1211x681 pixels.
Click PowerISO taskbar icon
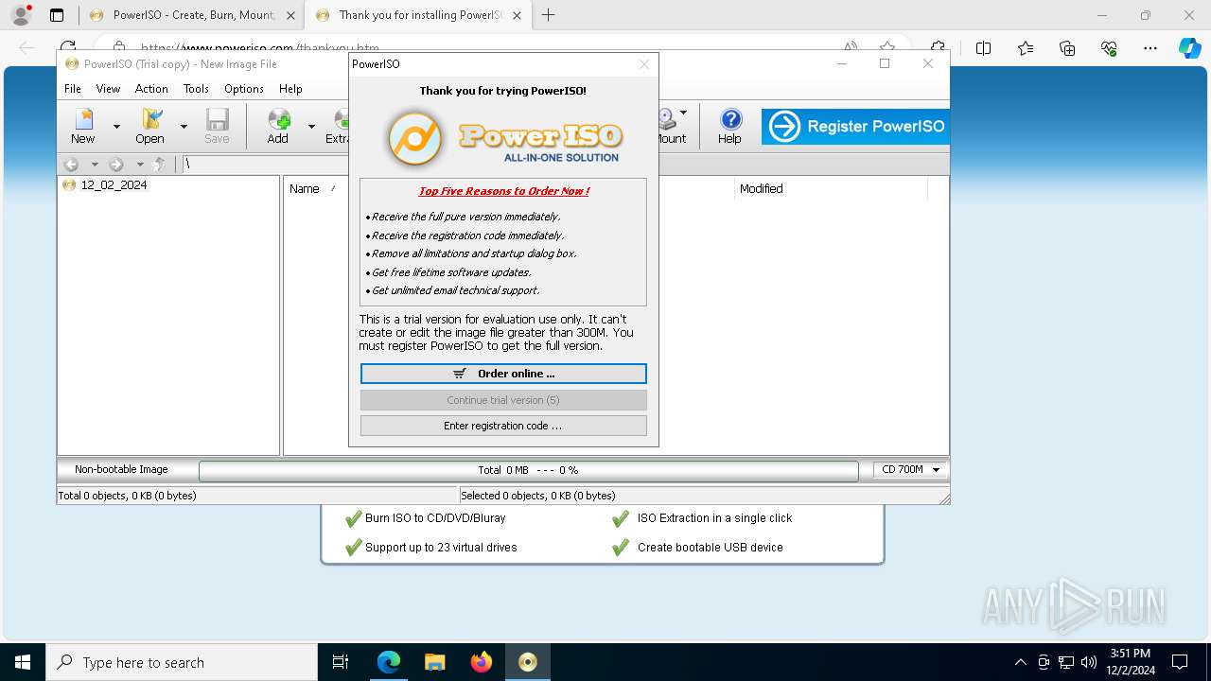[527, 662]
